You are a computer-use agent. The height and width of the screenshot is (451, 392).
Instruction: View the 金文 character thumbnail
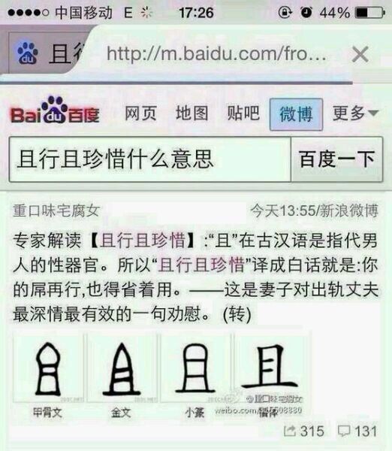pos(122,368)
